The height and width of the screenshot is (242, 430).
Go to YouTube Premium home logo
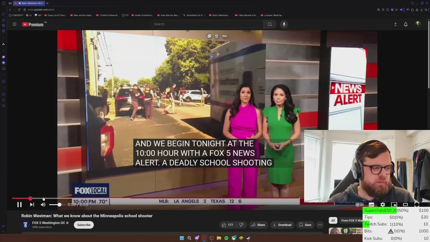tap(33, 24)
